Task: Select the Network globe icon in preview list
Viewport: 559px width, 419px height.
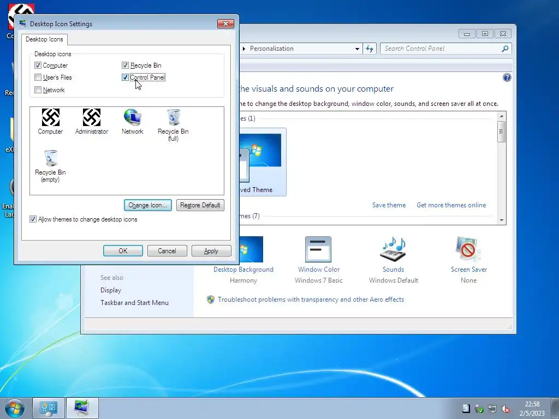Action: point(132,122)
